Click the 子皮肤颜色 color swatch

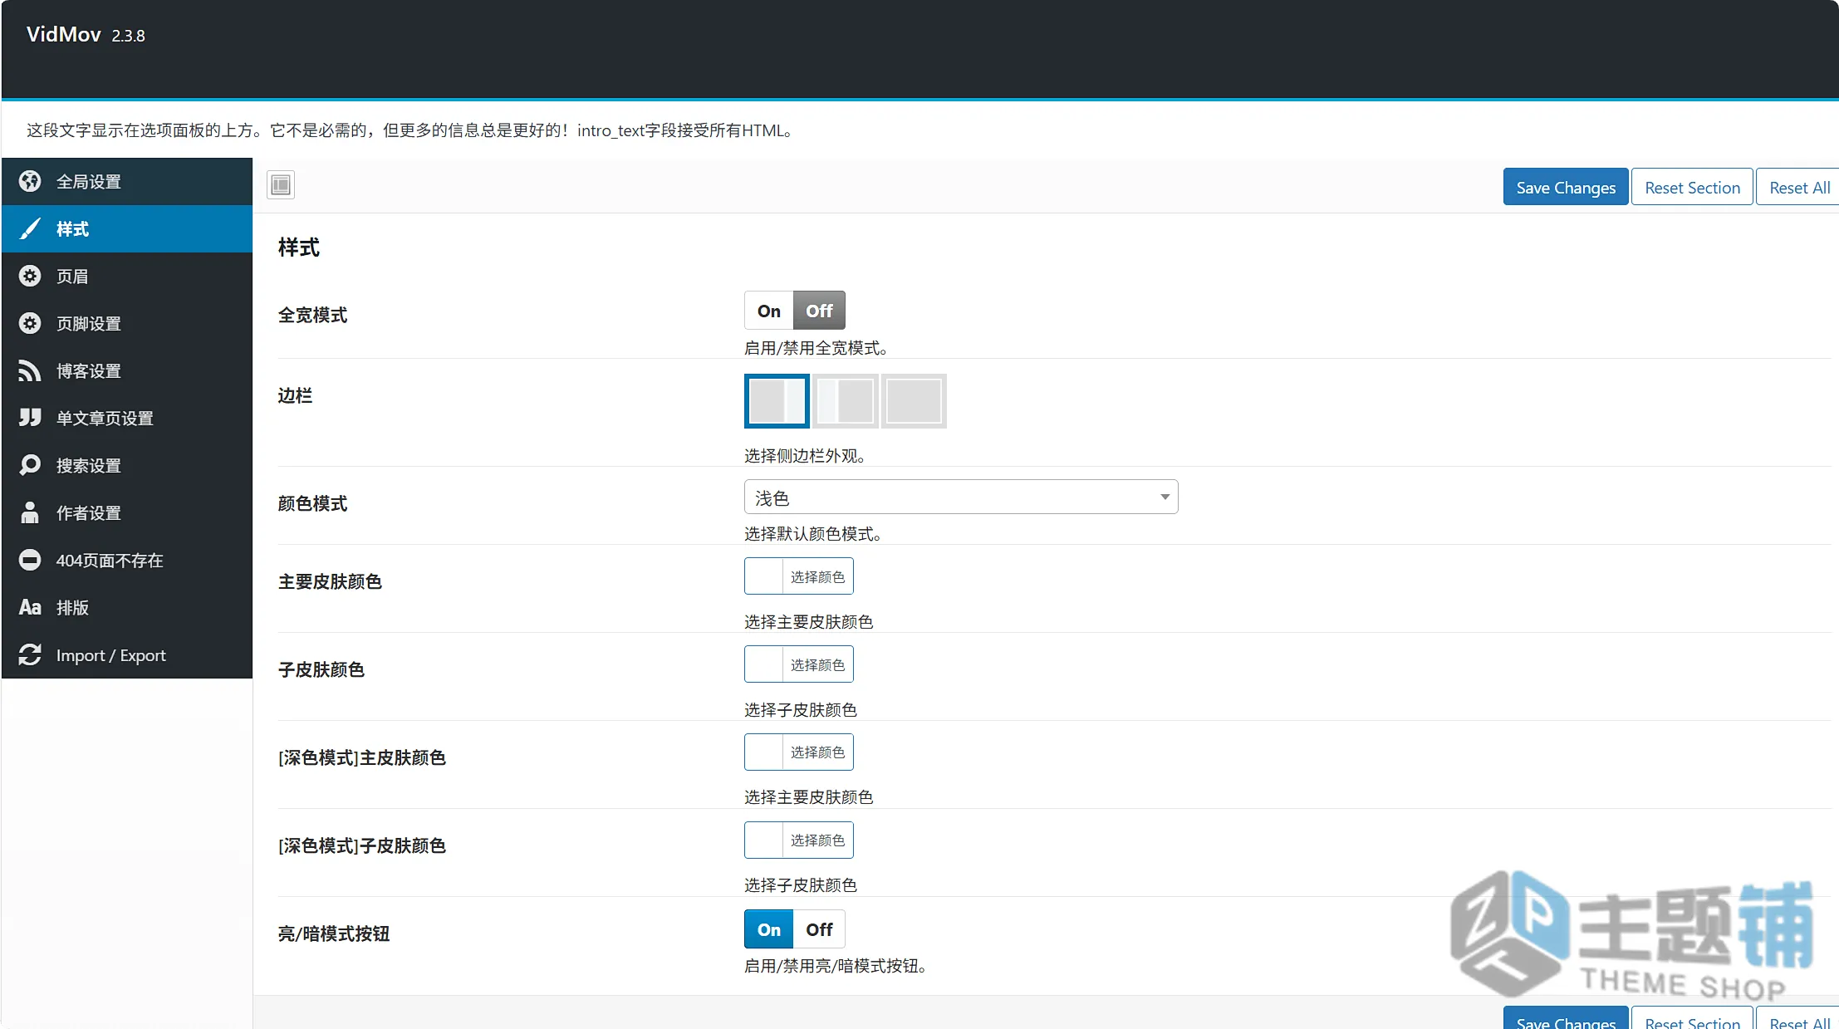click(764, 664)
